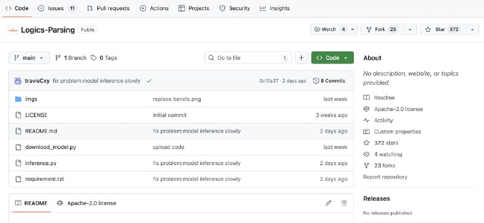This screenshot has height=223, width=484.
Task: Open requirement.txt file
Action: coord(44,179)
